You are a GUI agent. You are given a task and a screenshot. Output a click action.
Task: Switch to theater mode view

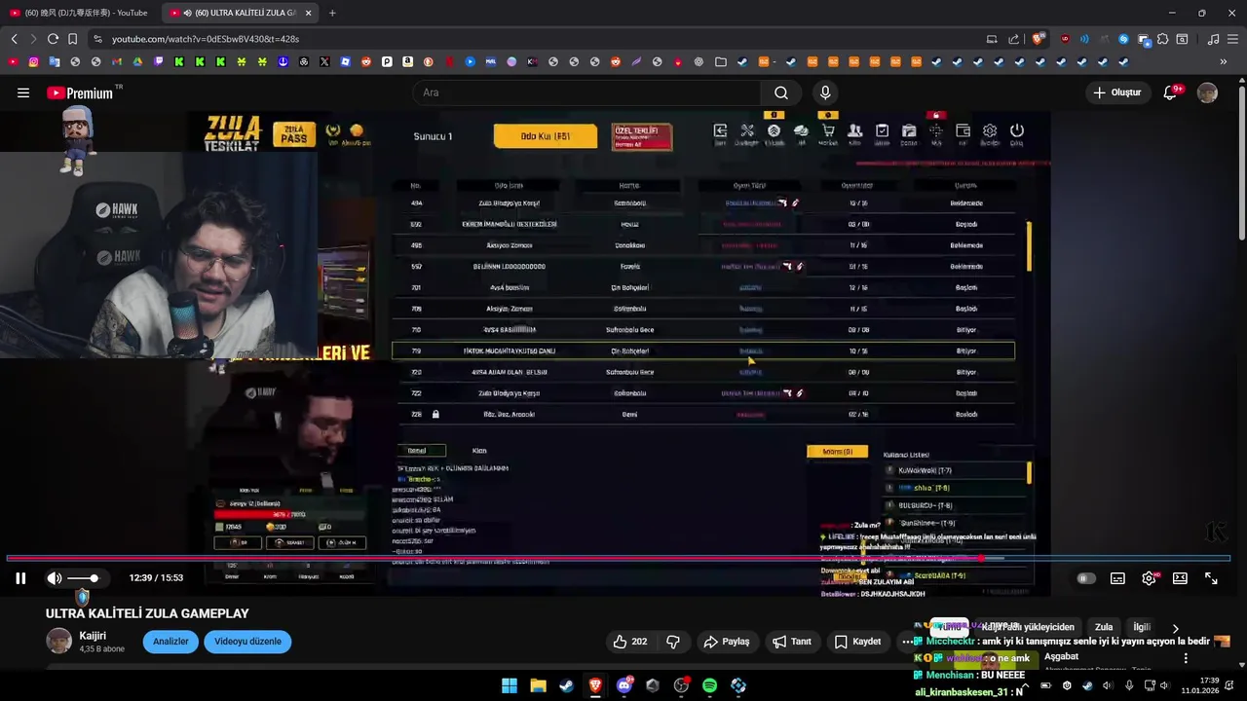click(1180, 578)
